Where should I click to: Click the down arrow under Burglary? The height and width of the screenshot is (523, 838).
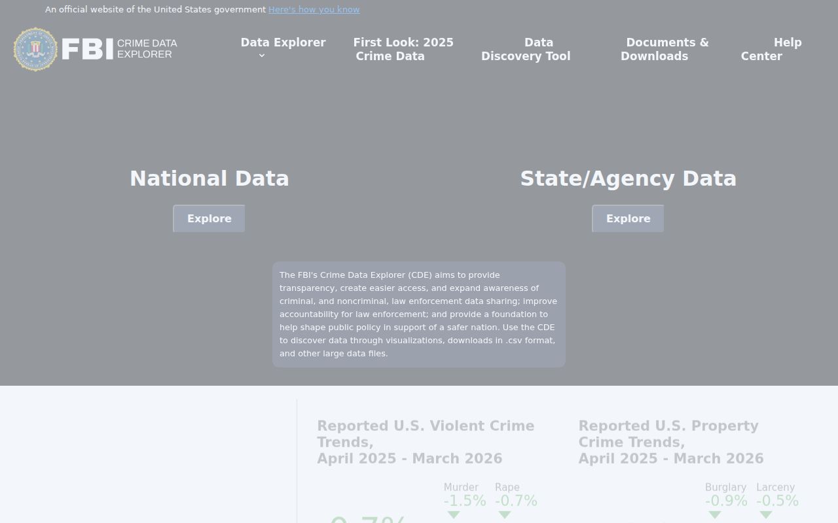tap(714, 515)
